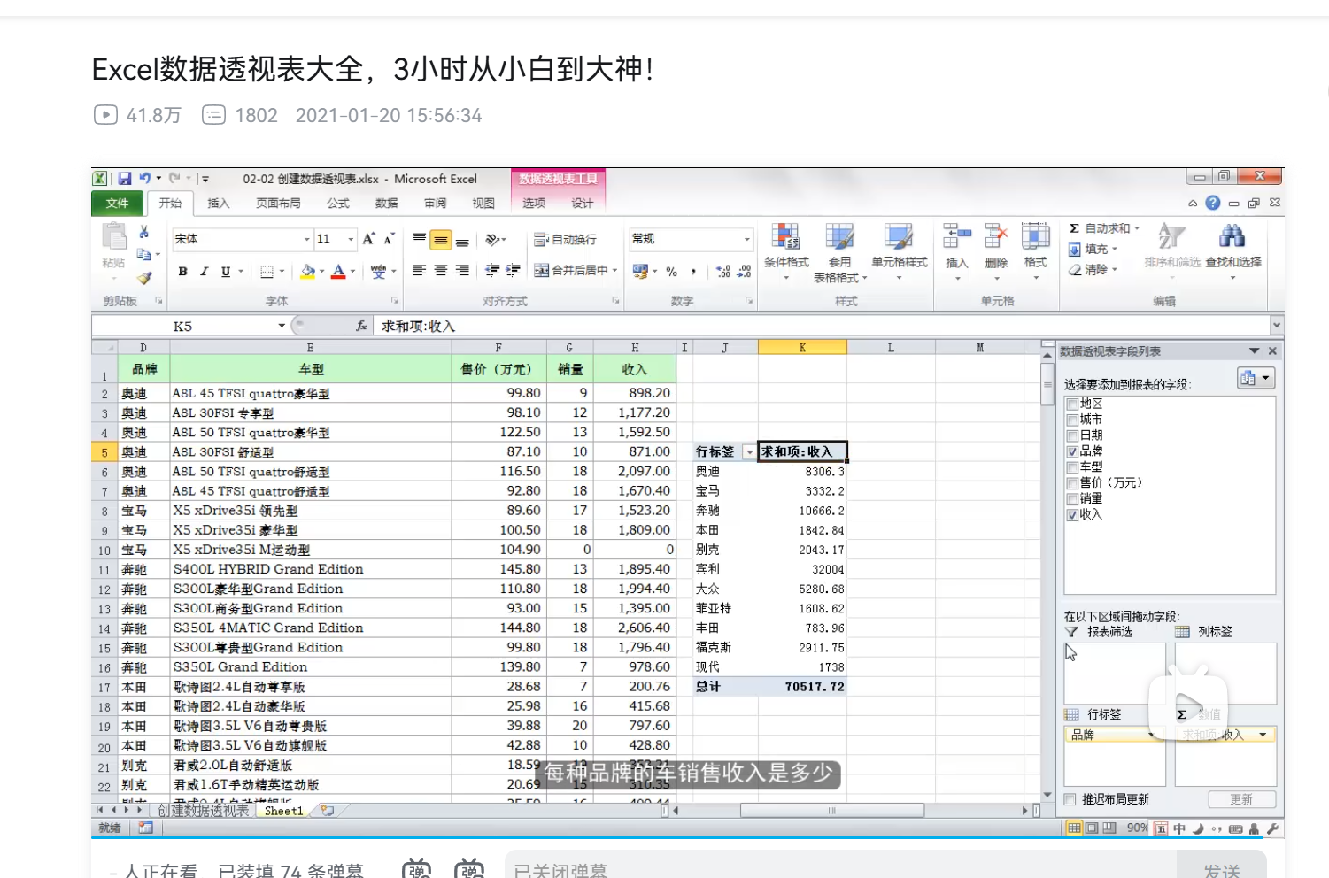
Task: Increase font size with large A
Action: pyautogui.click(x=368, y=239)
